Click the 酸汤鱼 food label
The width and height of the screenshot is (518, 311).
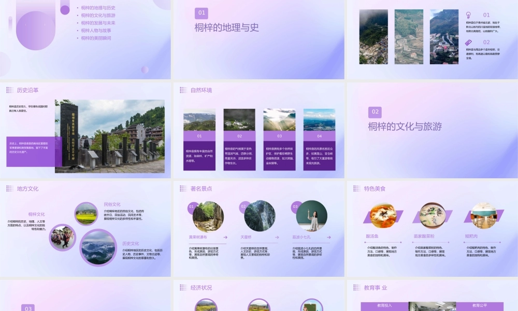[372, 236]
